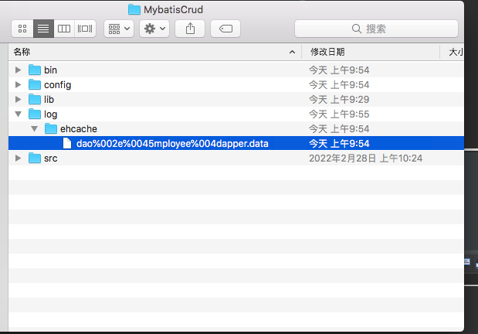Click the MybatisCrud title folder icon
Image resolution: width=478 pixels, height=334 pixels.
134,9
